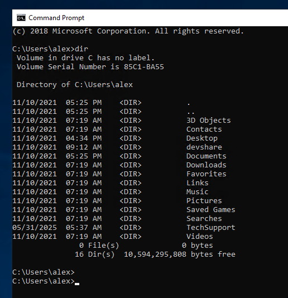
Task: Click the TechSupport directory name
Action: (x=210, y=228)
